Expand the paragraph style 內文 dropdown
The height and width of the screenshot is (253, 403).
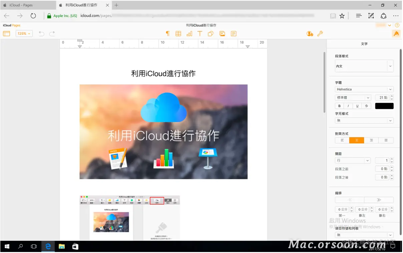tap(364, 66)
